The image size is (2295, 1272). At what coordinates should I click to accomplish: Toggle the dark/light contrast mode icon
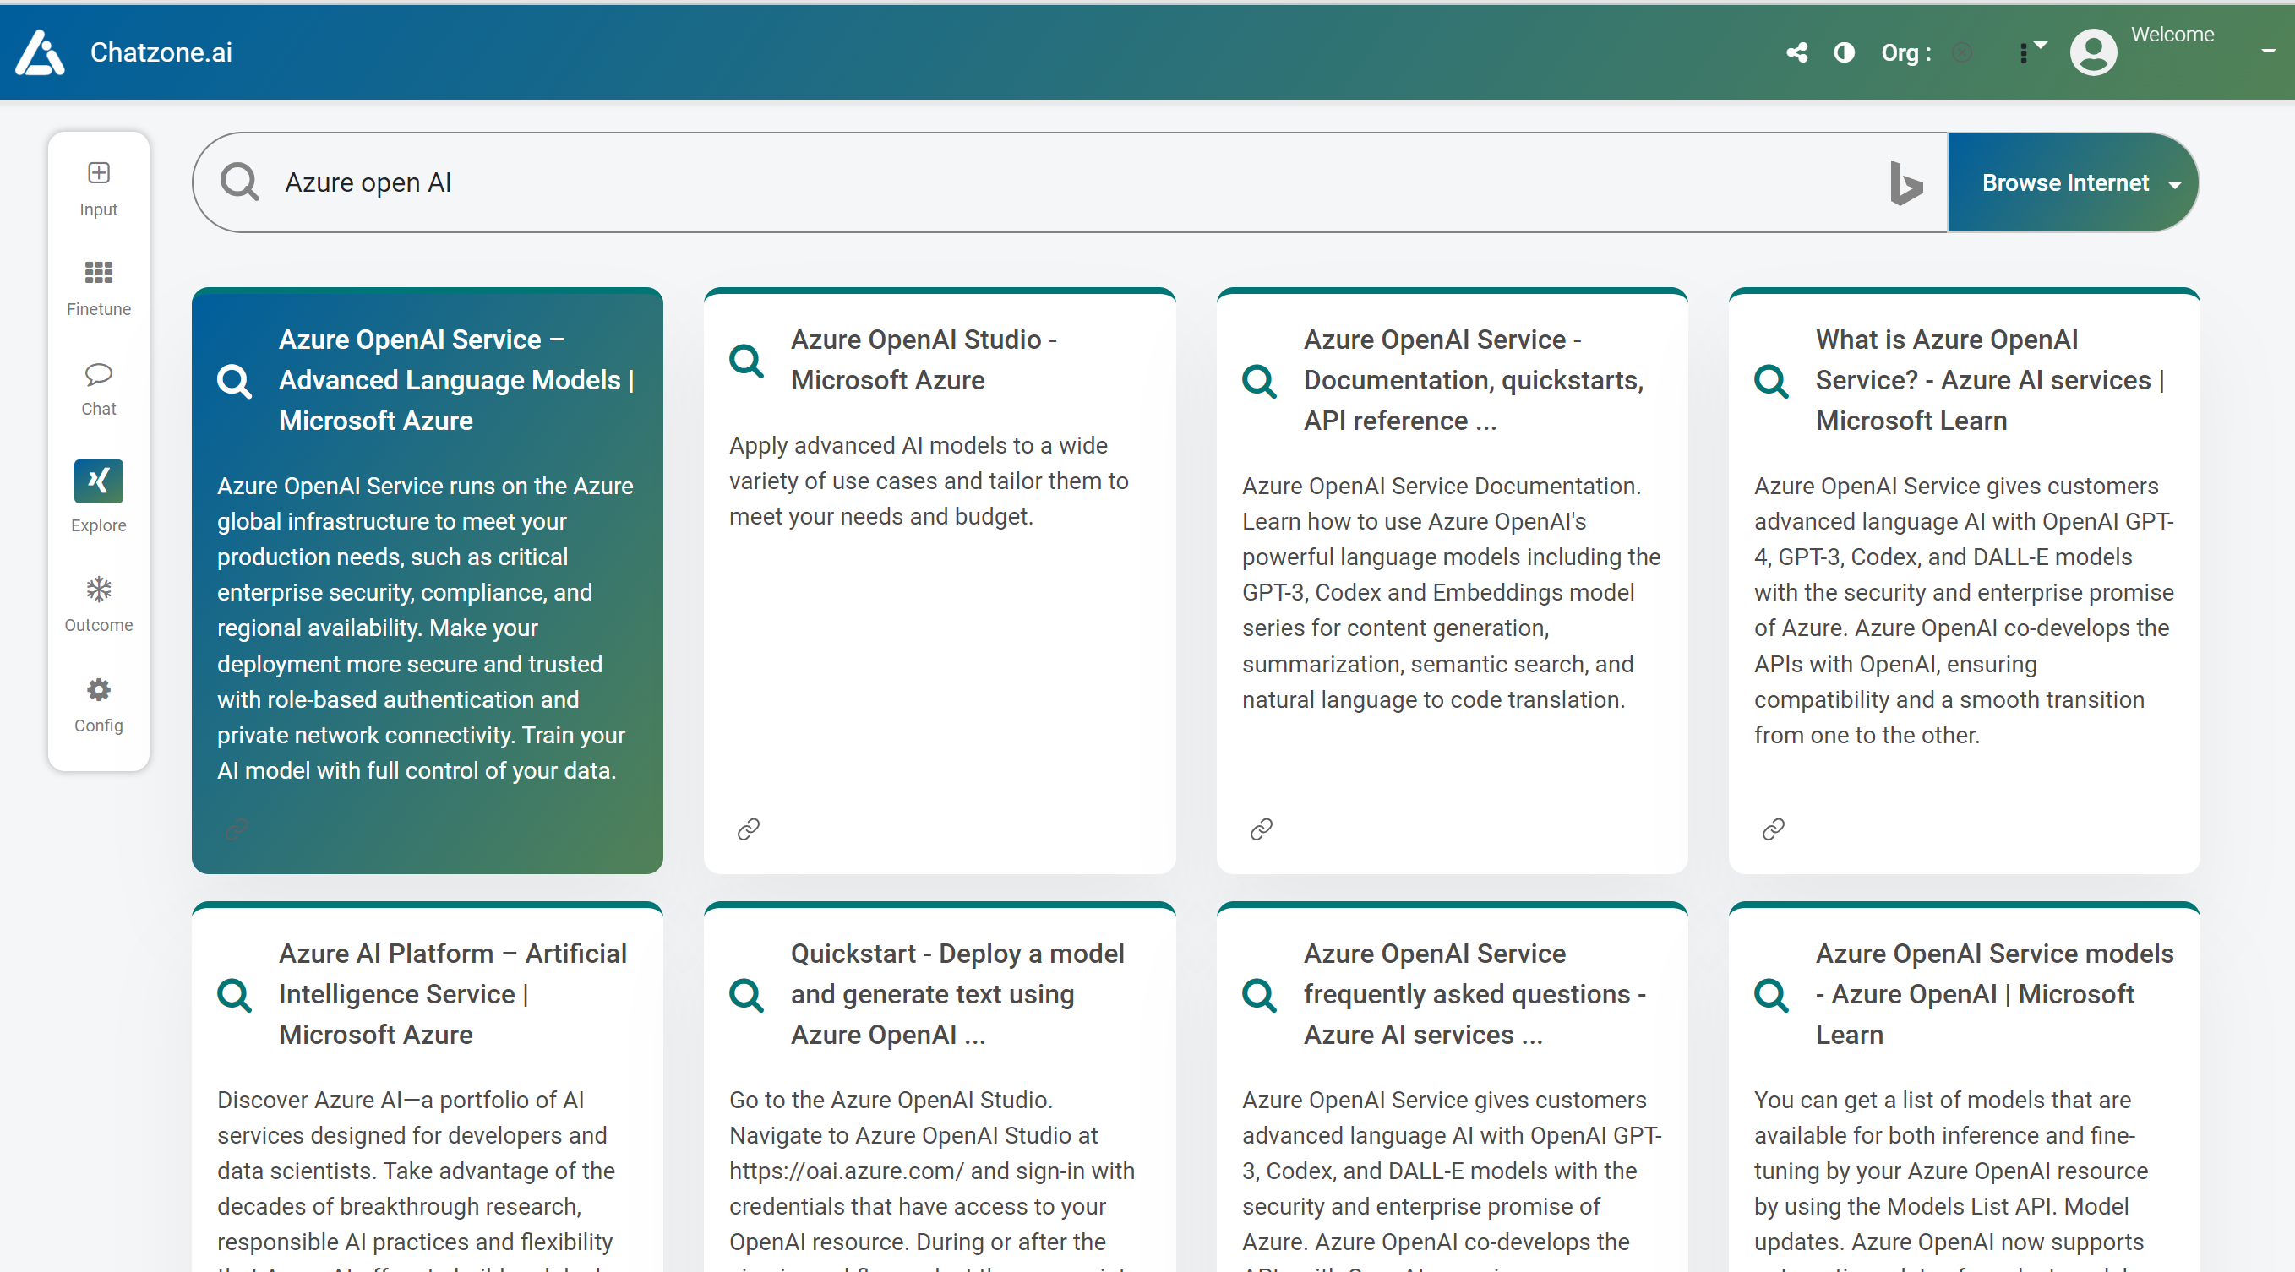pyautogui.click(x=1844, y=52)
